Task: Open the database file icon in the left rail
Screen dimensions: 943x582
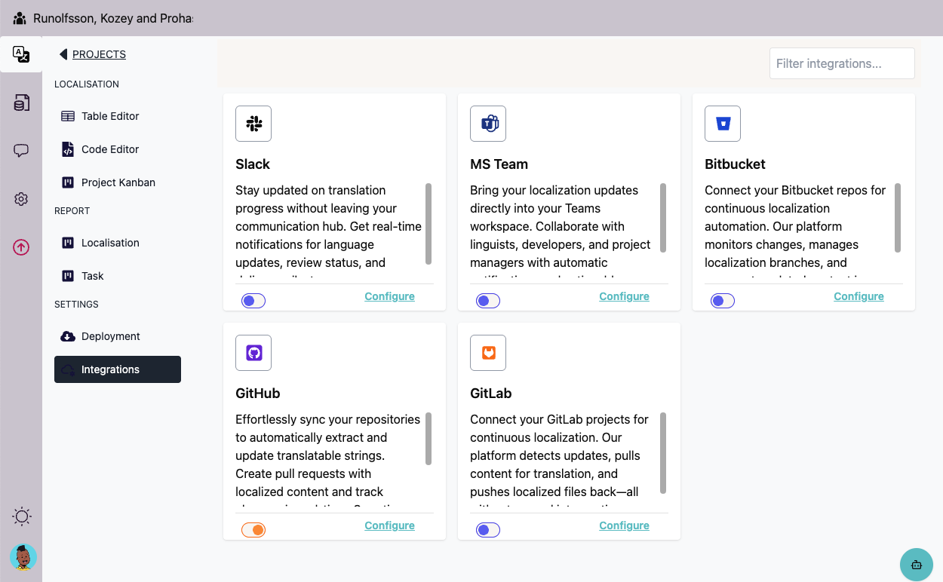Action: (x=21, y=103)
